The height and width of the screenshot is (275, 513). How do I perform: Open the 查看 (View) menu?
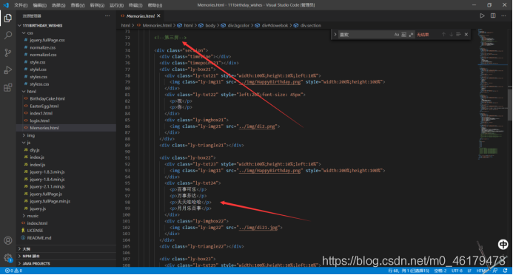[x=78, y=5]
